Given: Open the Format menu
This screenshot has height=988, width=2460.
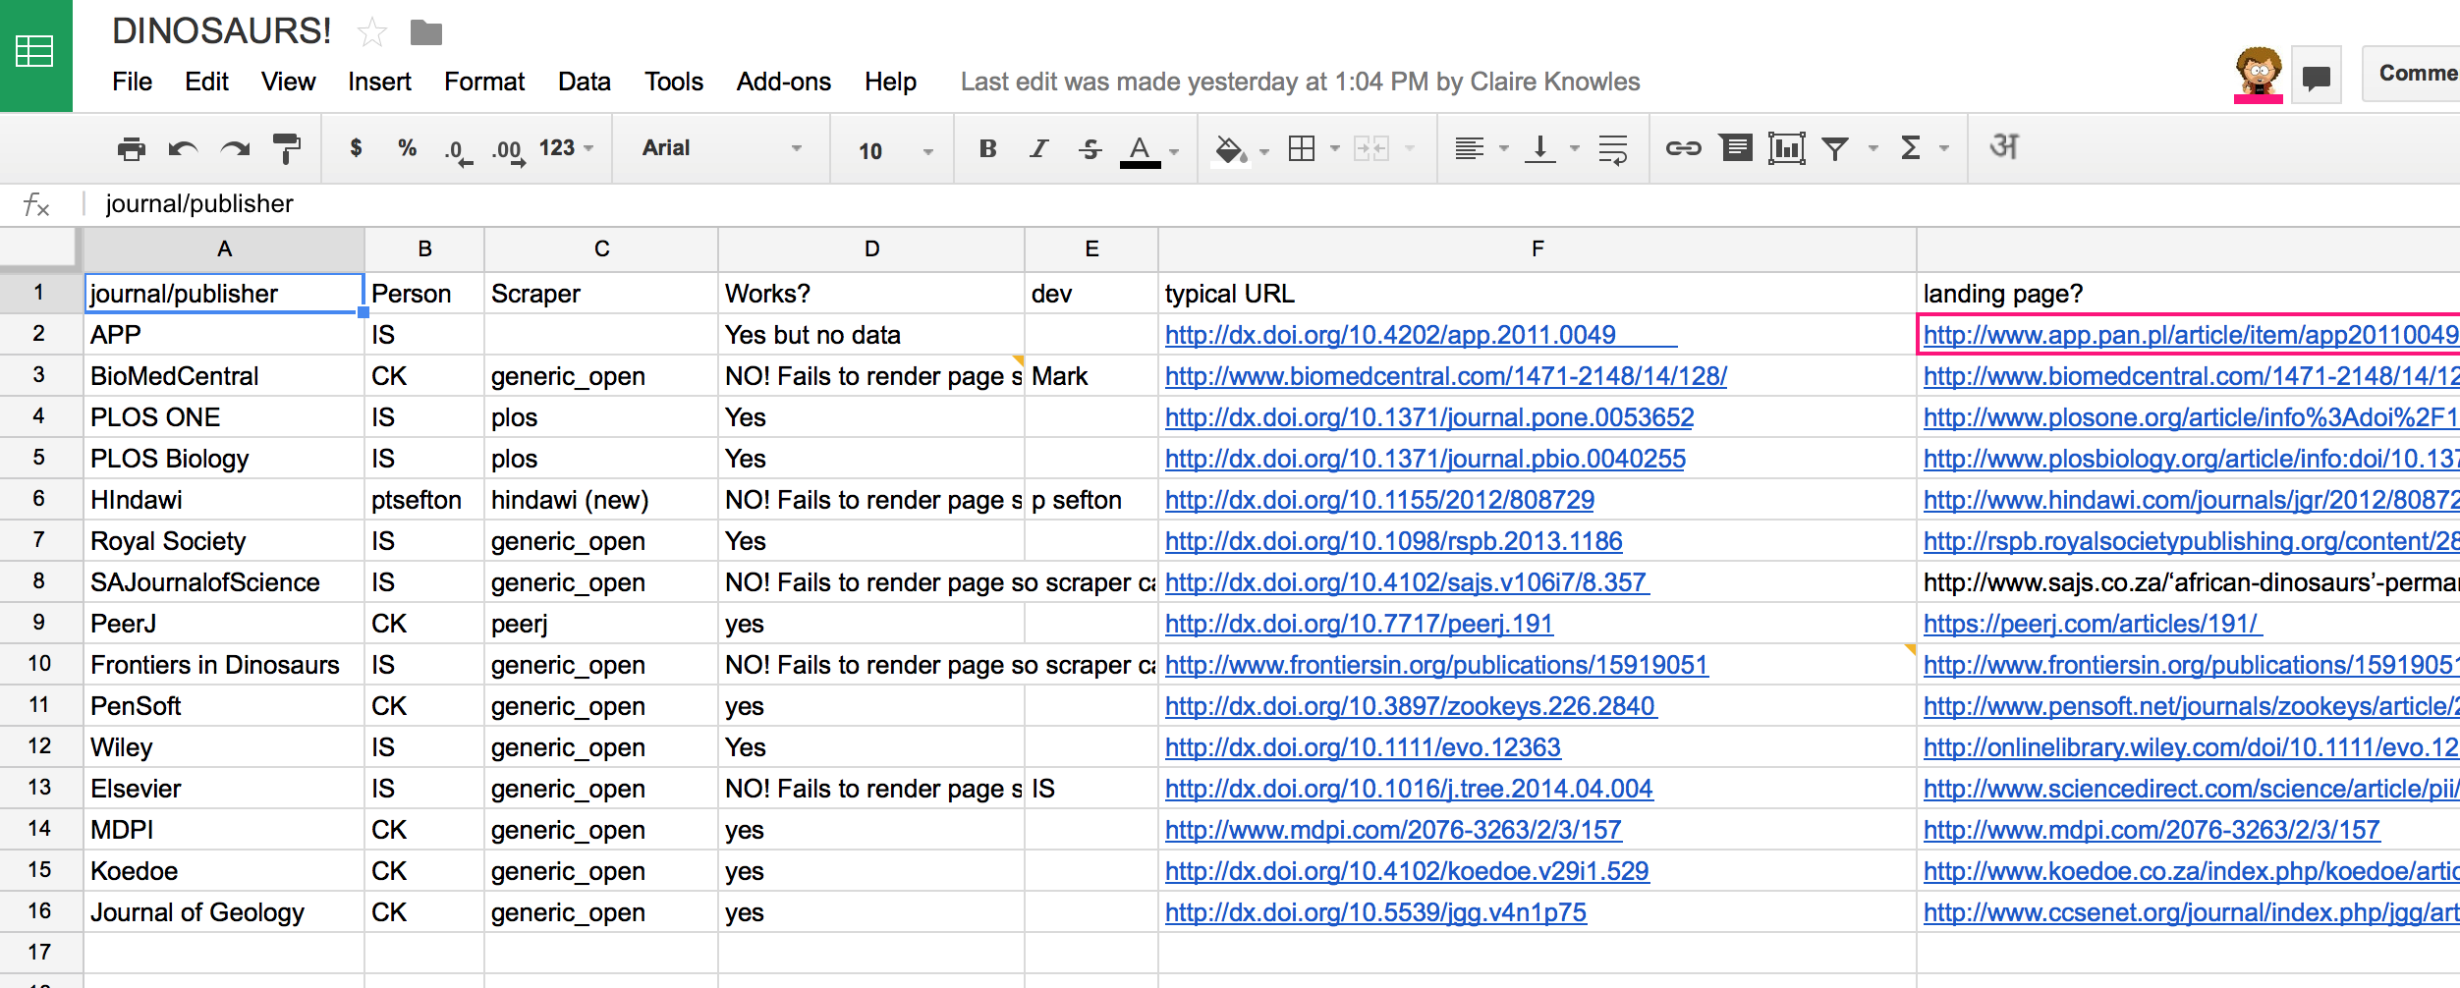Looking at the screenshot, I should [483, 82].
